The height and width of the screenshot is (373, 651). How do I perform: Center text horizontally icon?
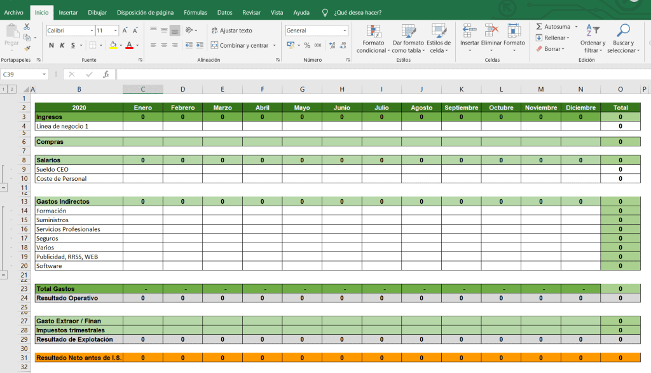coord(164,45)
